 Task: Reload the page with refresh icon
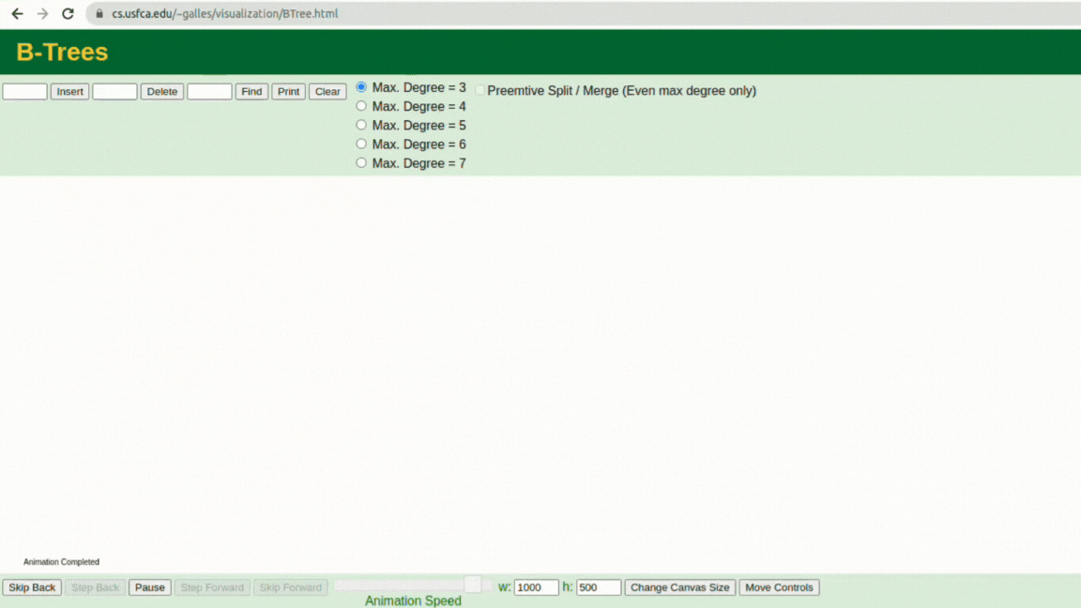tap(68, 14)
